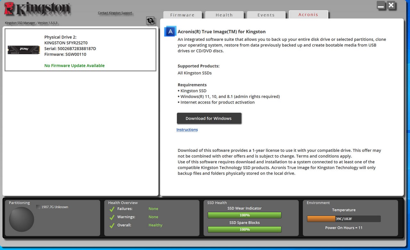
Task: Switch to the Health tab
Action: click(x=224, y=15)
